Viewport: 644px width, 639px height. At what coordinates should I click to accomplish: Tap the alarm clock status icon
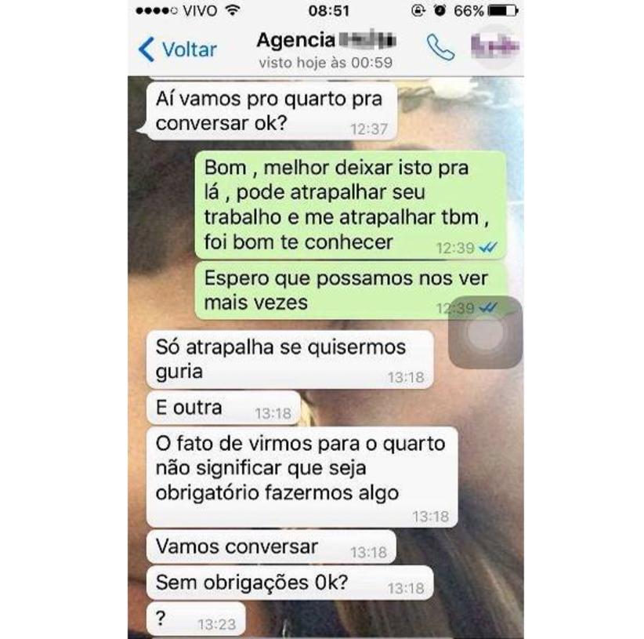pyautogui.click(x=440, y=11)
